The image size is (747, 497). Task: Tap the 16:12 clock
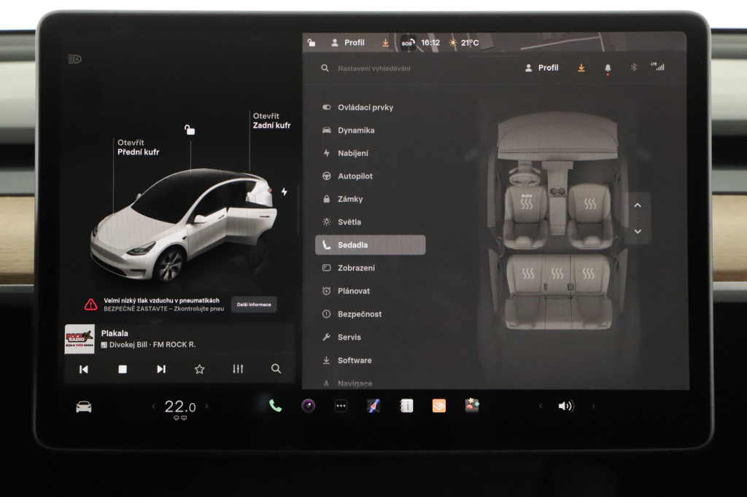(x=430, y=43)
